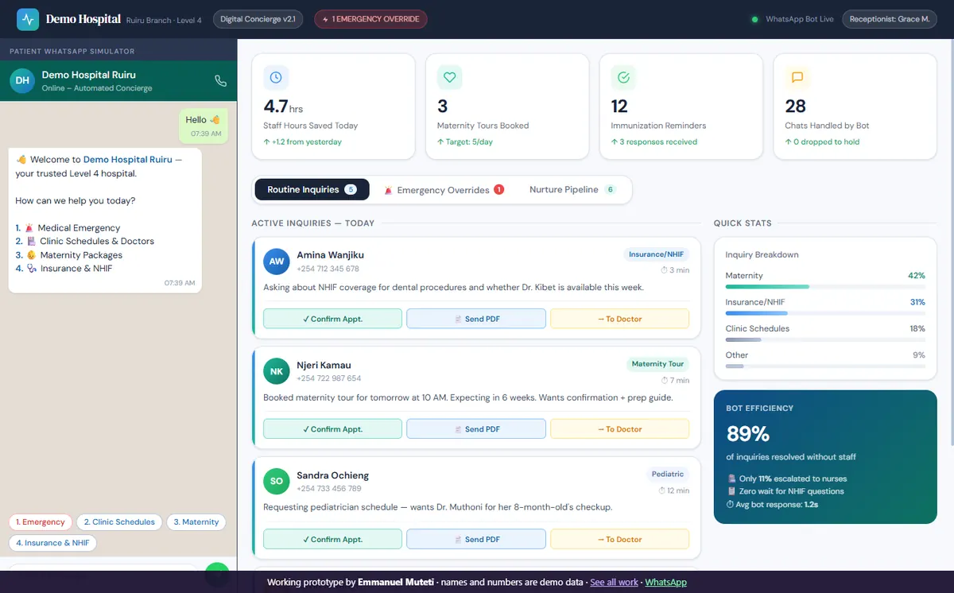Tap the '2. Clinic Schedules' quick reply chip
The height and width of the screenshot is (593, 954).
[x=120, y=522]
